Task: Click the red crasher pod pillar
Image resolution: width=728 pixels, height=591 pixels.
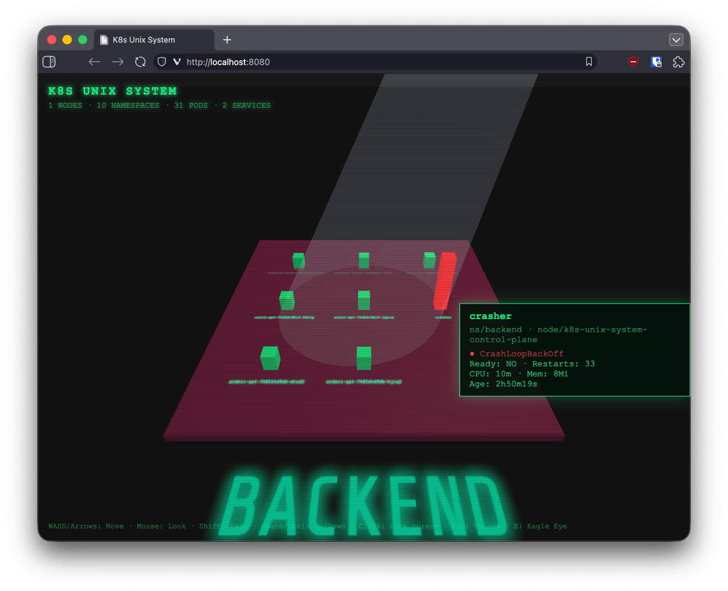Action: 445,281
